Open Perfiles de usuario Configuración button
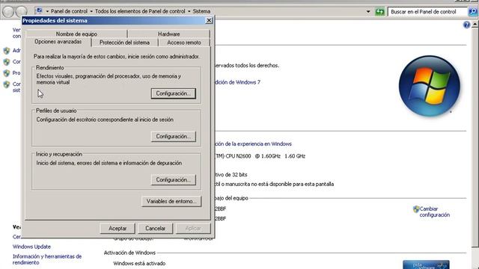This screenshot has width=479, height=269. 173,136
